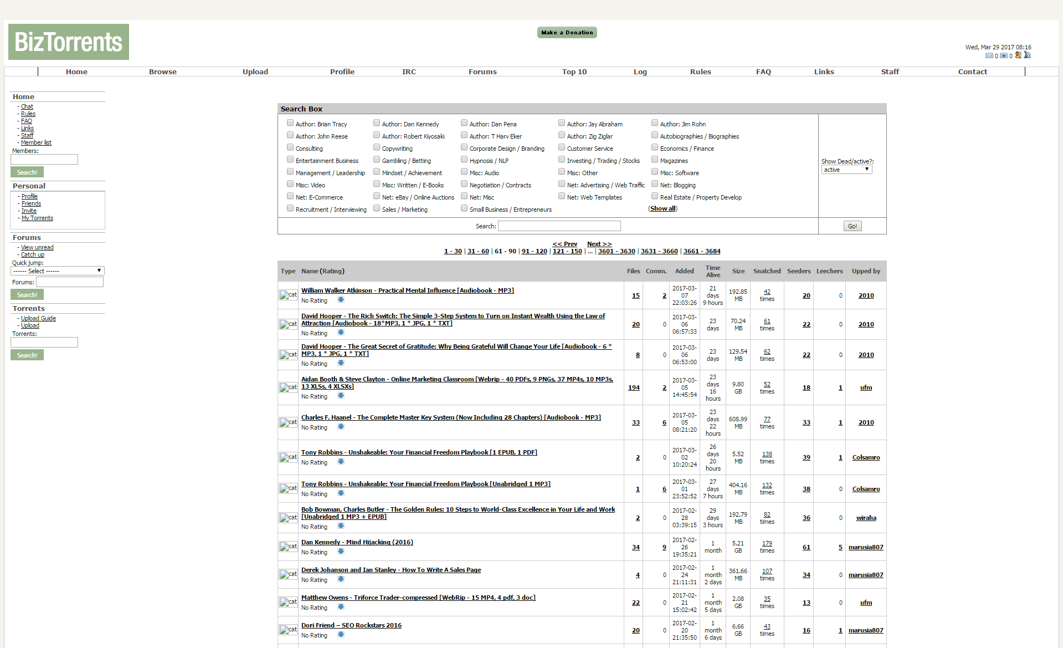Jump to last results page 3661 - 3684

pyautogui.click(x=702, y=252)
